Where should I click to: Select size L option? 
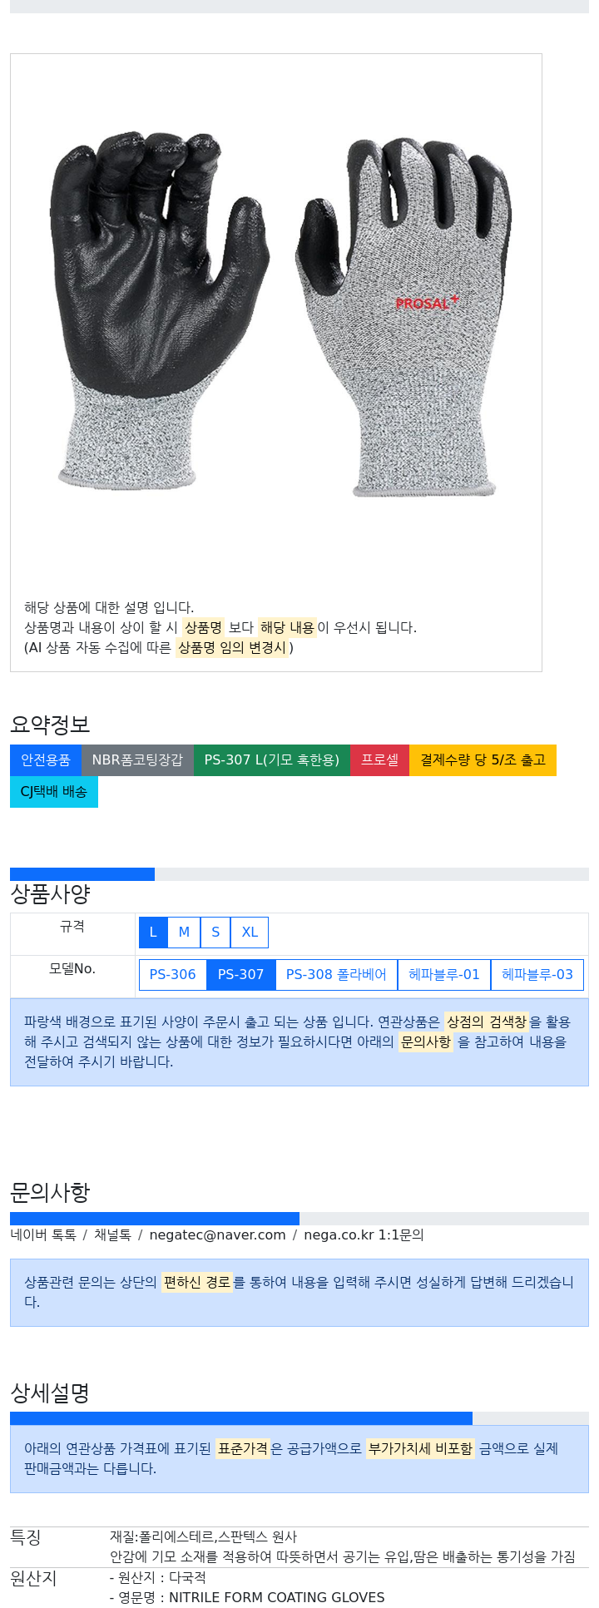pos(153,933)
